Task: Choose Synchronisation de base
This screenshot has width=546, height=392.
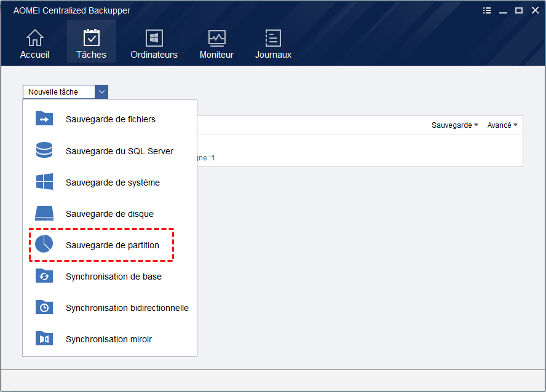Action: coord(114,276)
